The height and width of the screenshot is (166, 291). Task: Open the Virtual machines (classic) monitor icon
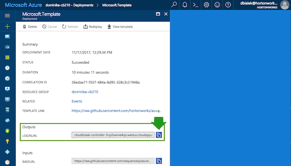pos(7,89)
